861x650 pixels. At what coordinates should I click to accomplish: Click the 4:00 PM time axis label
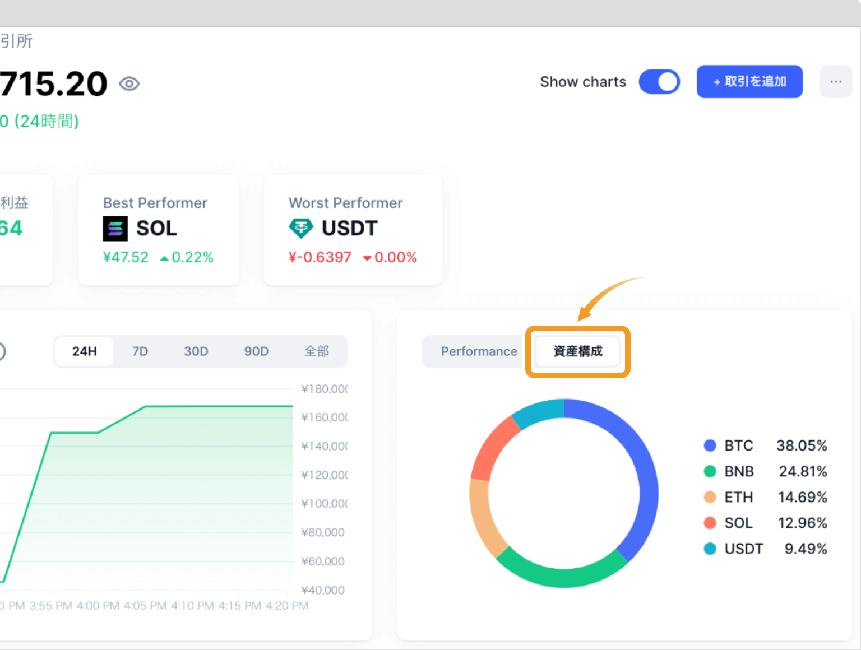[x=98, y=606]
